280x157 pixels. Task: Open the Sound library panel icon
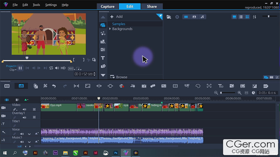tap(103, 33)
